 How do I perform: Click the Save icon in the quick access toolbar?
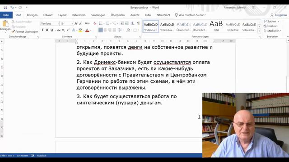point(5,8)
